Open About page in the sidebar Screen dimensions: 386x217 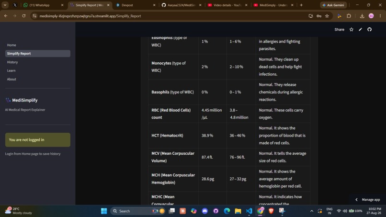coord(38,79)
